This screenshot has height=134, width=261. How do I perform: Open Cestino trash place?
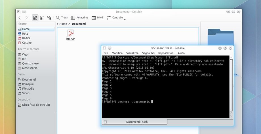click(36, 43)
